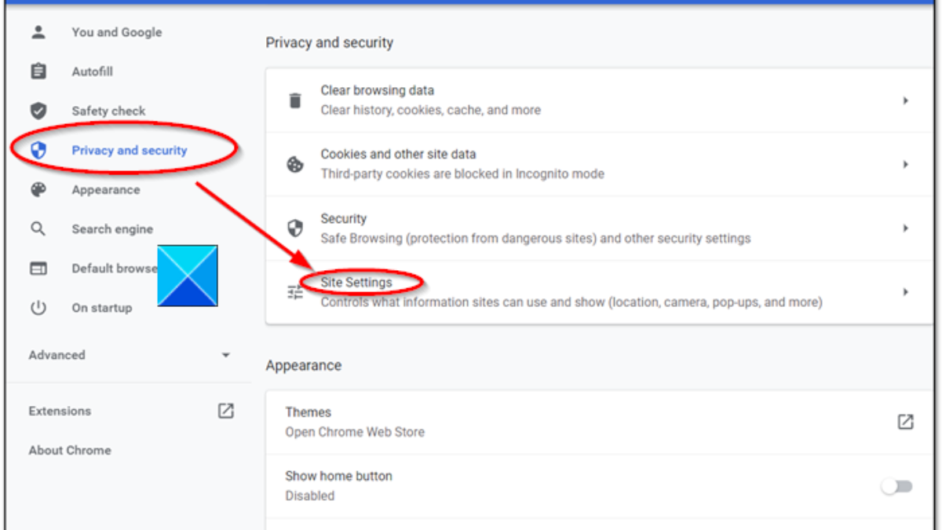This screenshot has height=530, width=942.
Task: Open Cookies and other site data arrow
Action: coord(905,165)
